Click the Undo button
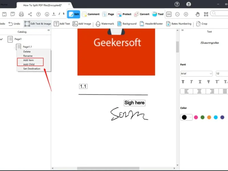Screen dimensions: 228x171 click(14, 24)
